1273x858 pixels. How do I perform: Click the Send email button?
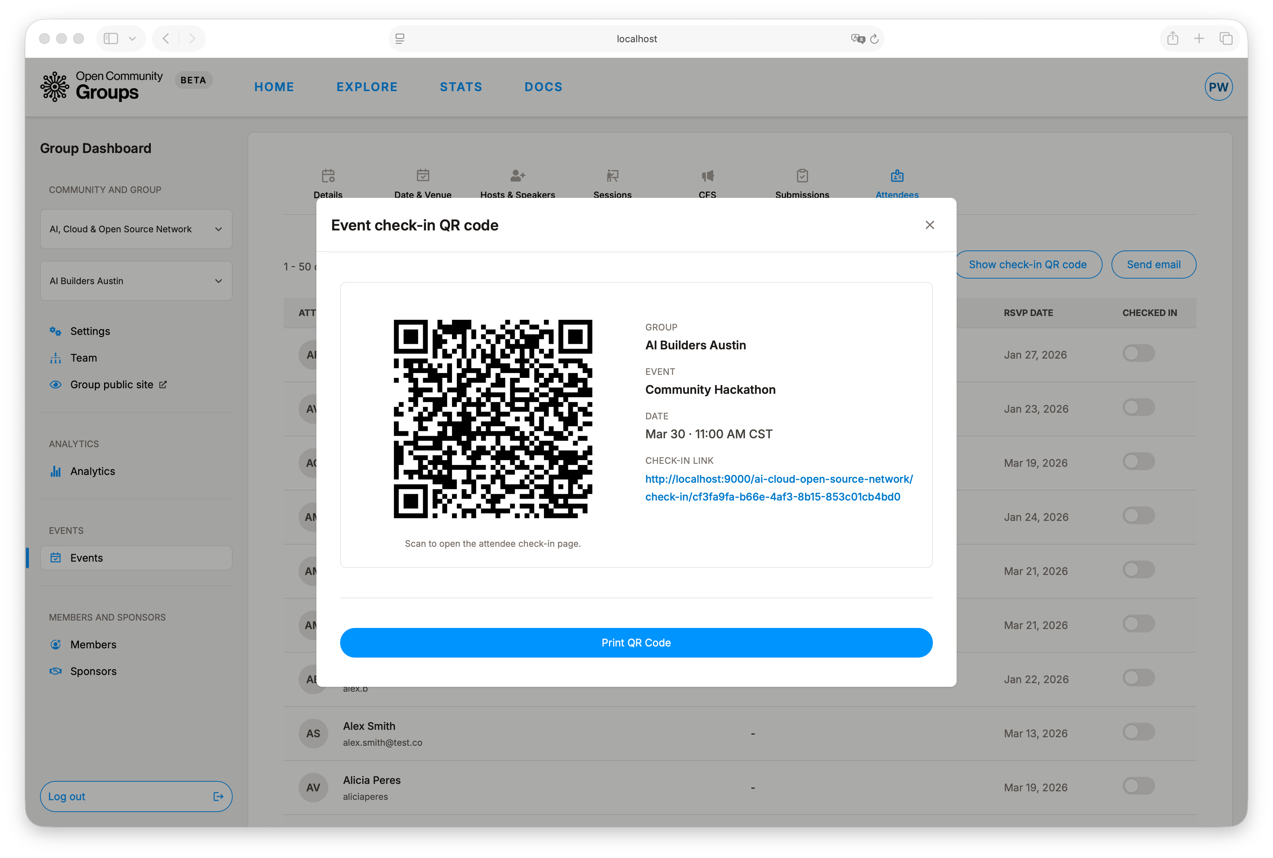click(x=1154, y=264)
